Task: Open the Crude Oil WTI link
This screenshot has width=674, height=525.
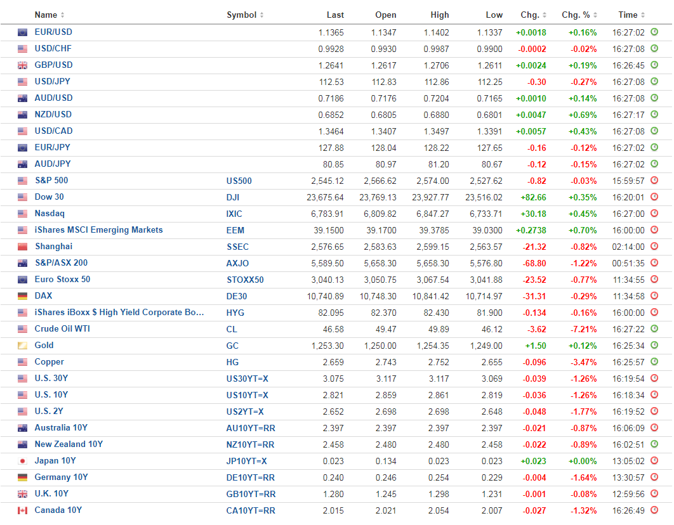Action: point(63,329)
